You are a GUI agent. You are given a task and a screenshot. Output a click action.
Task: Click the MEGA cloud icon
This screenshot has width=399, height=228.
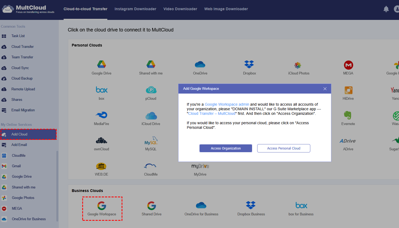click(348, 65)
